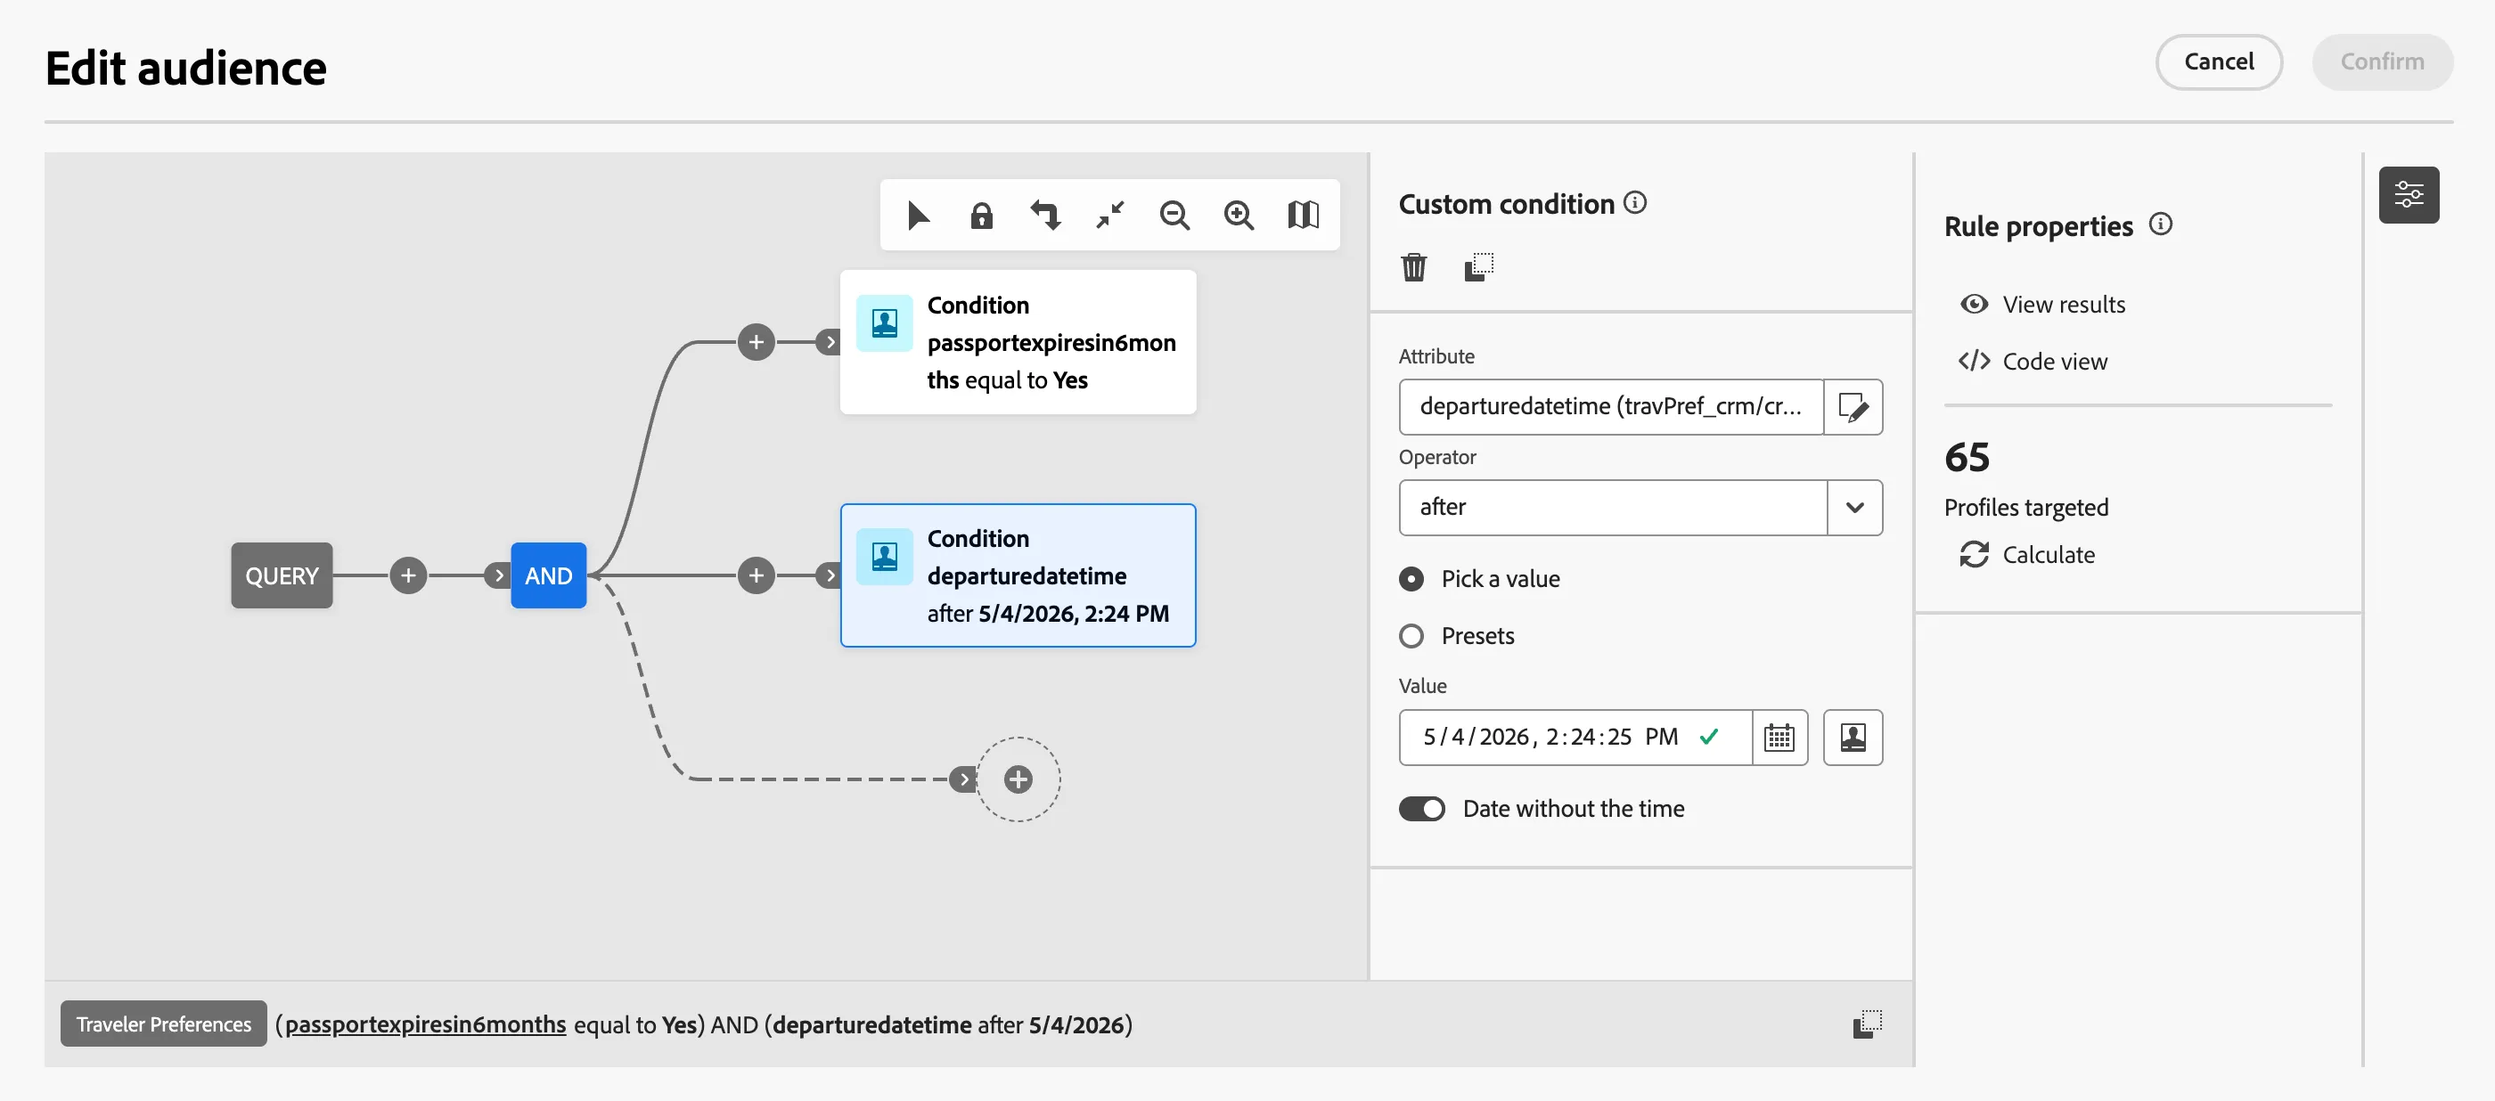Edit the departuredatetime attribute expression
This screenshot has width=2495, height=1101.
tap(1852, 407)
